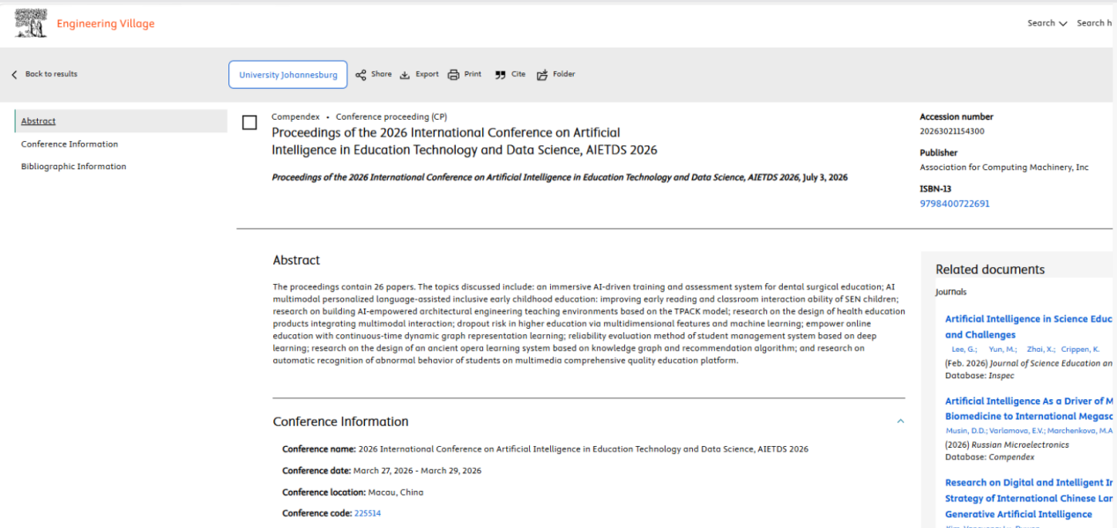Click the University Johannesburg button
The image size is (1117, 528).
pos(288,75)
